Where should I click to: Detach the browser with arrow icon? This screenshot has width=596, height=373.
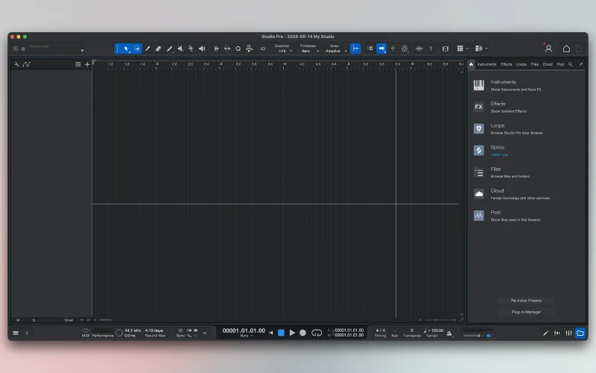coord(581,64)
